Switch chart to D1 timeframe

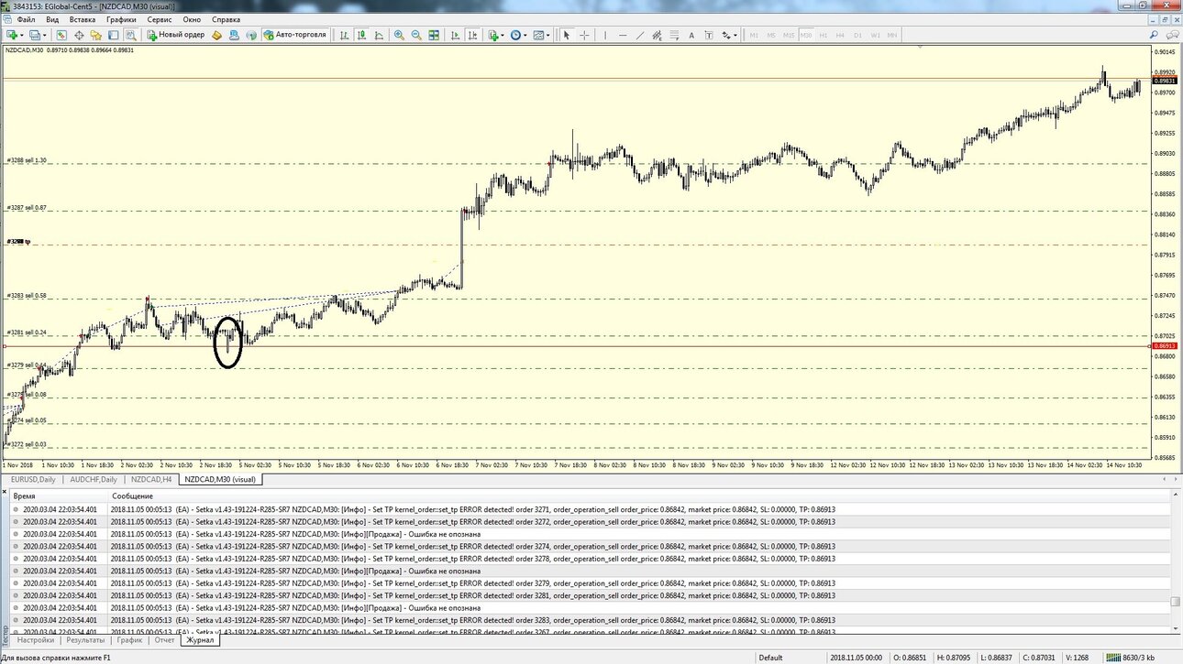pos(858,35)
